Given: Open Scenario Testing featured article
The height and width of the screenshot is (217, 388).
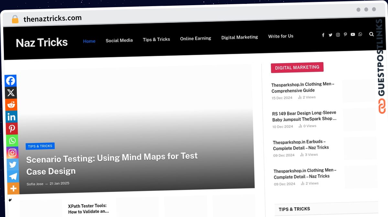Looking at the screenshot, I should 112,164.
